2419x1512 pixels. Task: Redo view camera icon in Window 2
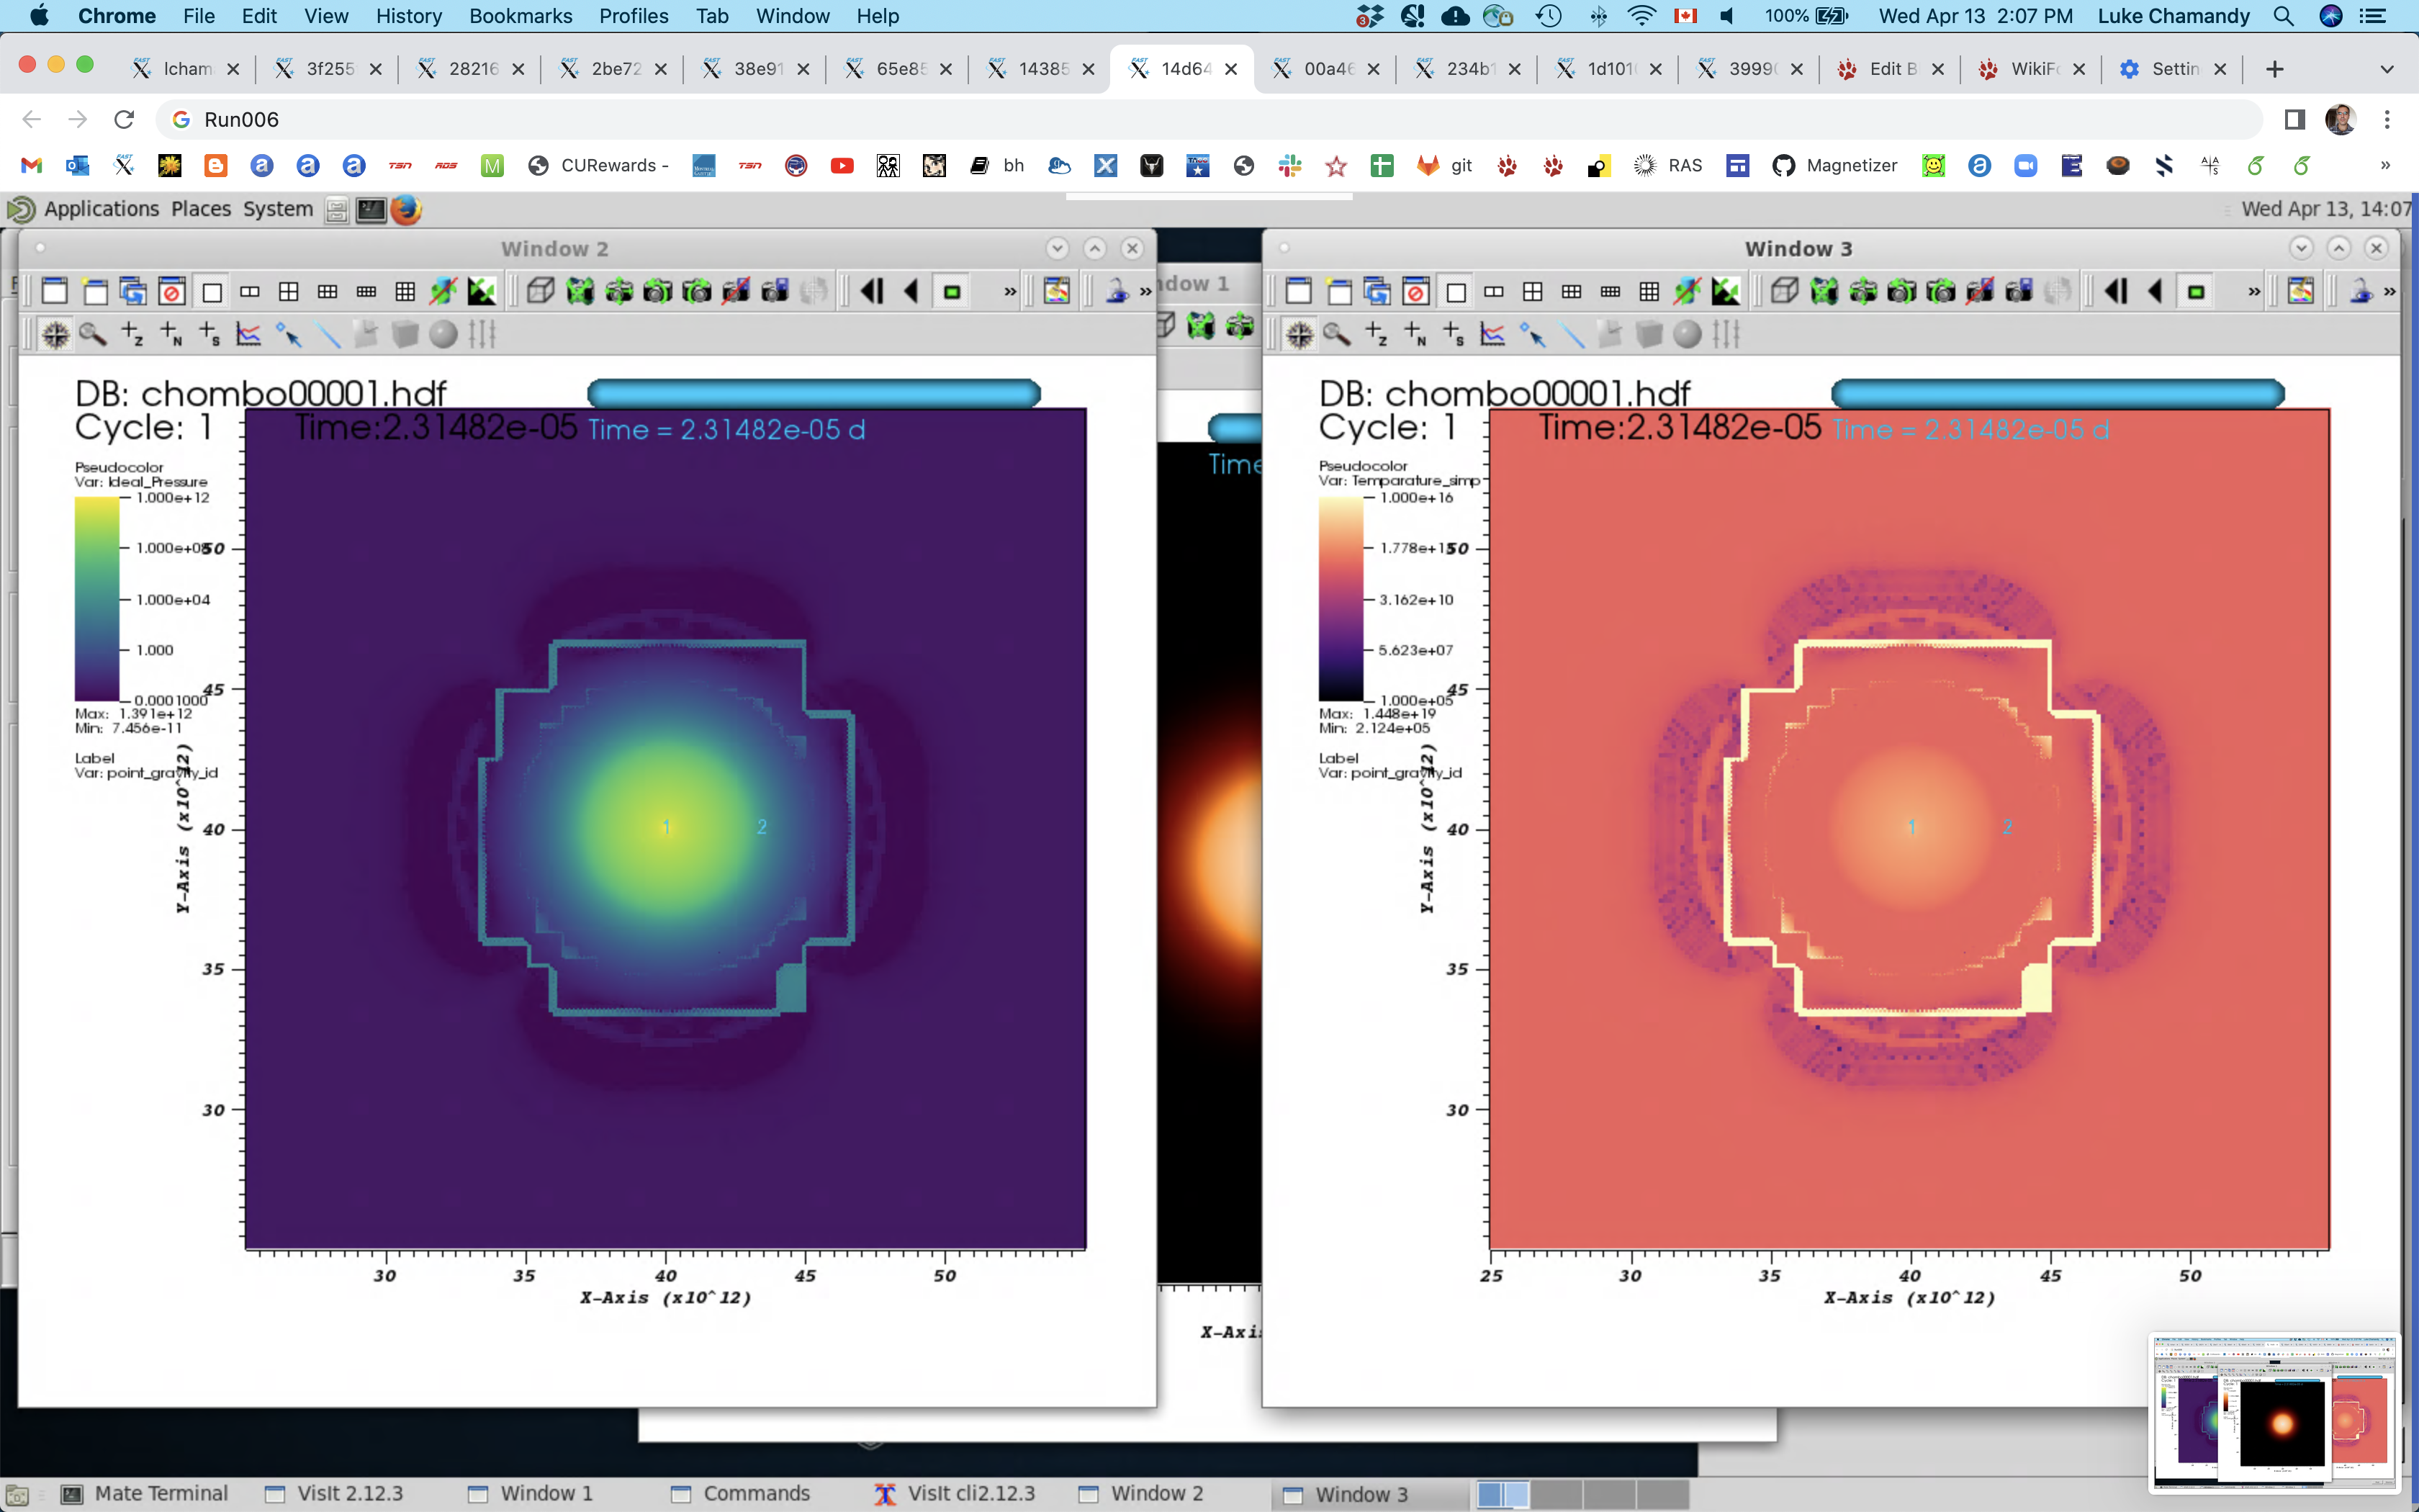pyautogui.click(x=697, y=291)
